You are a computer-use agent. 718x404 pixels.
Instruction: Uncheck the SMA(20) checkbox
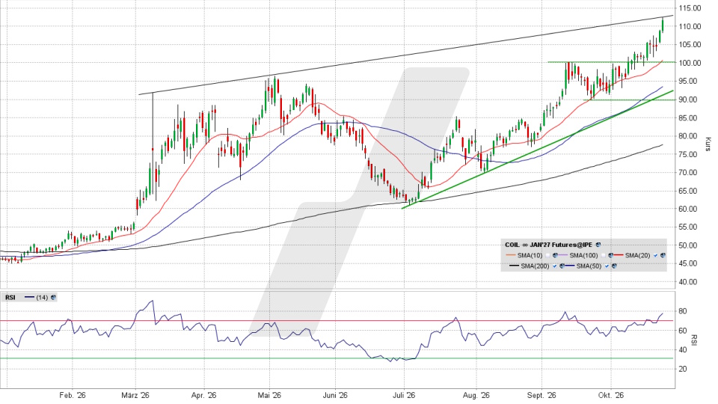tap(655, 255)
